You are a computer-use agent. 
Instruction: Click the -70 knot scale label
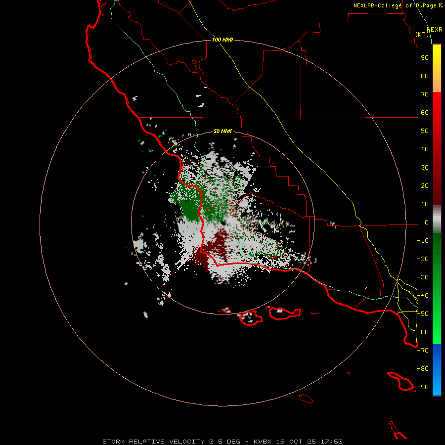(423, 351)
